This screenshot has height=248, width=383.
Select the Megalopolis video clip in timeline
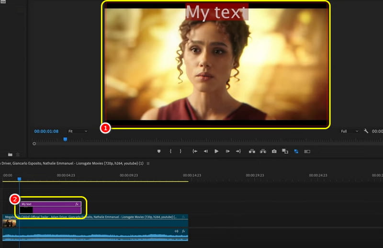(x=95, y=221)
